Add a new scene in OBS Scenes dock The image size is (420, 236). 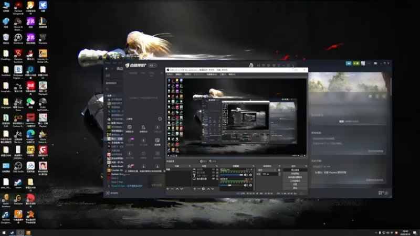pos(167,189)
